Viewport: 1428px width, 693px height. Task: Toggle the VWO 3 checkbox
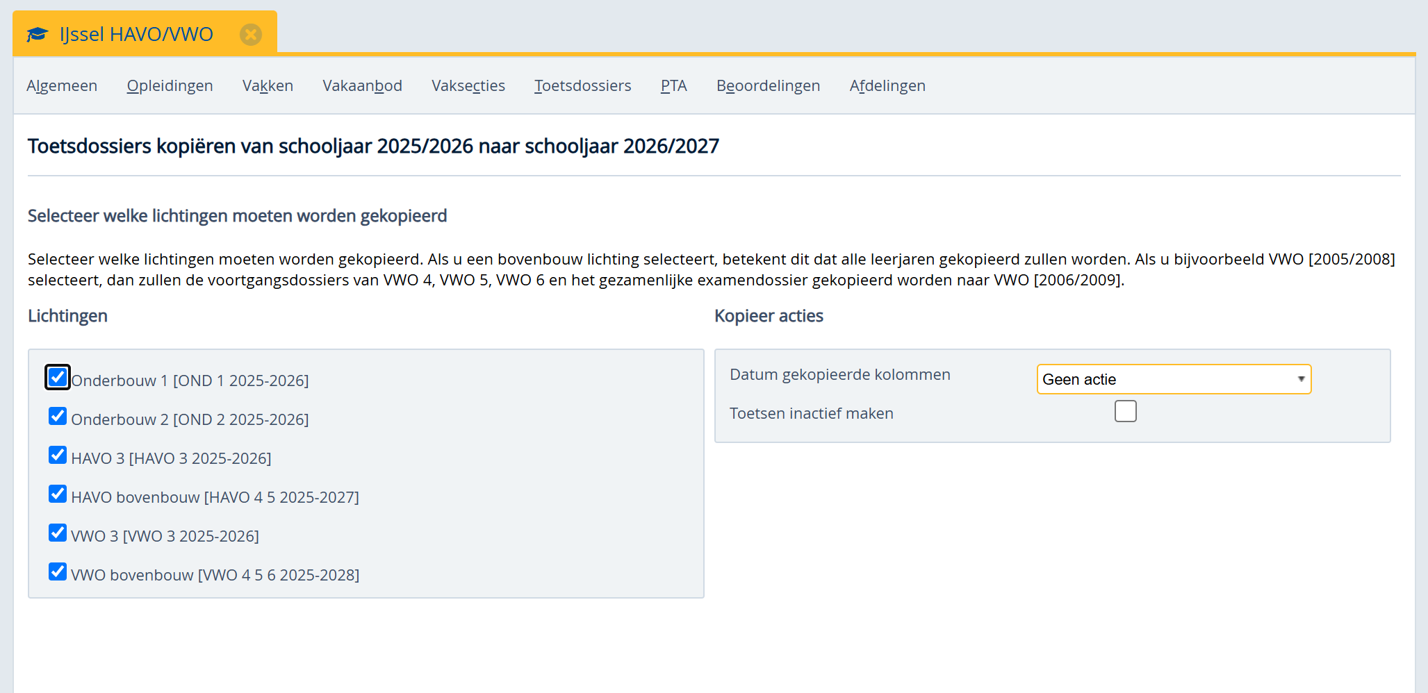coord(58,533)
